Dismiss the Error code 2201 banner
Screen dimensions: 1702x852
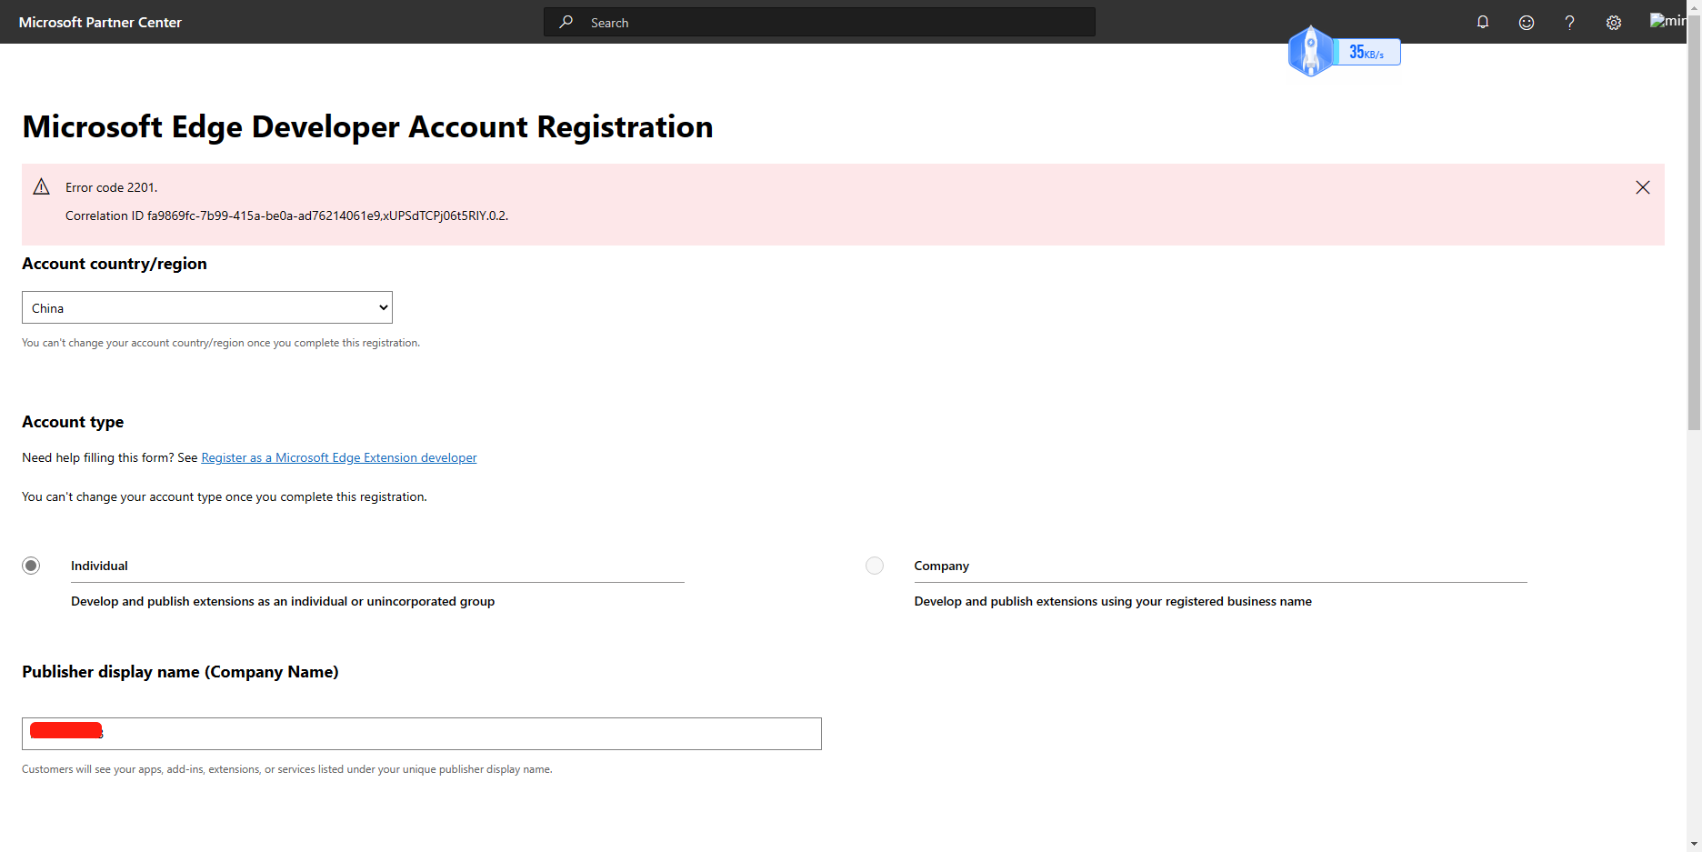[1643, 187]
